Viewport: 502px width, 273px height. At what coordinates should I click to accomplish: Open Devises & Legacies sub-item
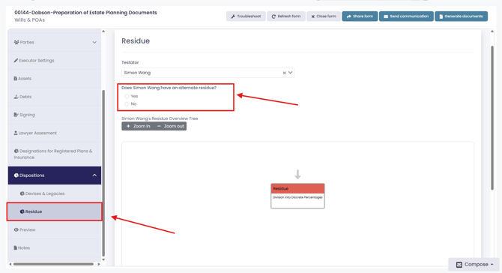tap(55, 193)
